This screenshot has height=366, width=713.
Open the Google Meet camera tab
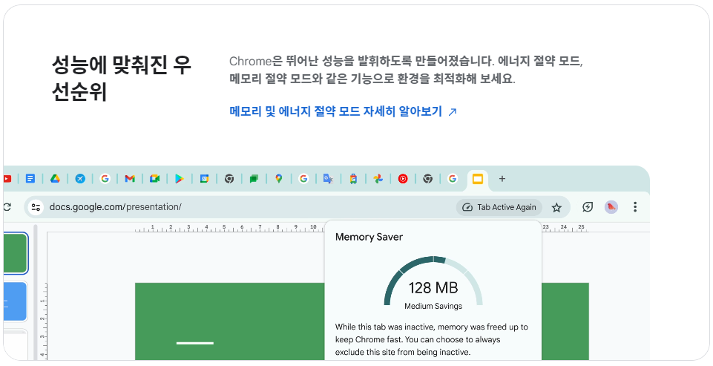point(154,179)
